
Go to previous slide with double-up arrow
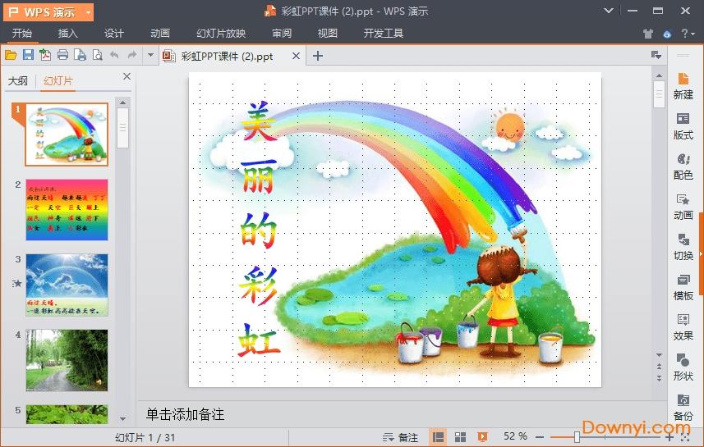point(659,367)
